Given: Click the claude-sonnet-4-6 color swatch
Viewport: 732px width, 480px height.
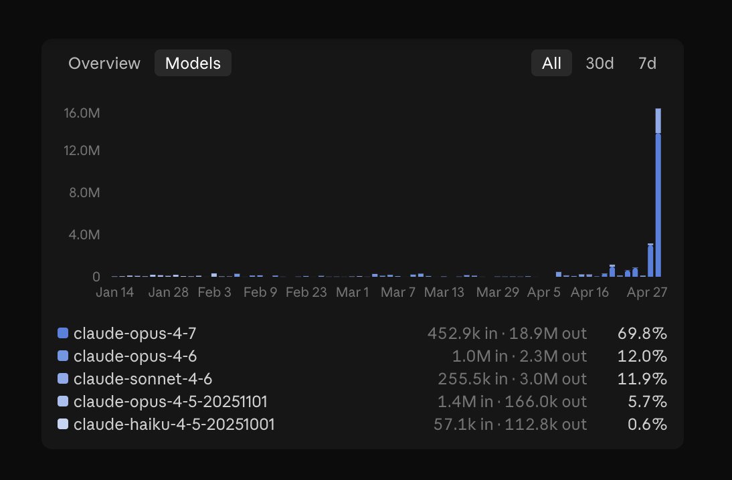Looking at the screenshot, I should tap(62, 378).
